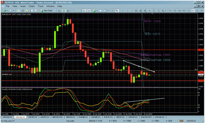Switch timeframe to M1
The height and width of the screenshot is (123, 205).
coord(170,11)
